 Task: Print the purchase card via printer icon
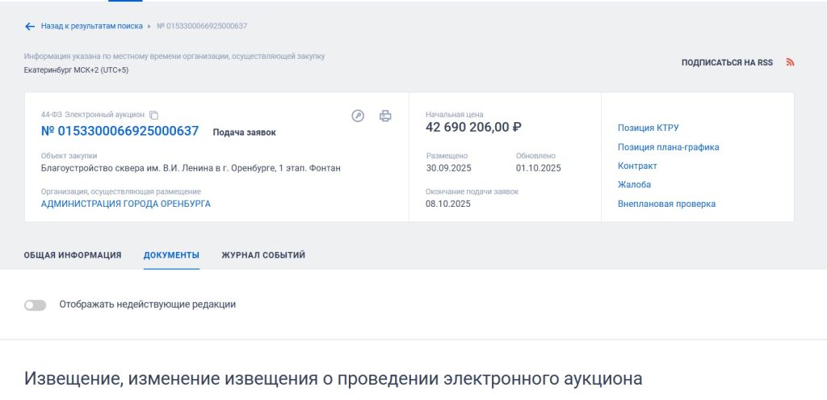coord(385,116)
